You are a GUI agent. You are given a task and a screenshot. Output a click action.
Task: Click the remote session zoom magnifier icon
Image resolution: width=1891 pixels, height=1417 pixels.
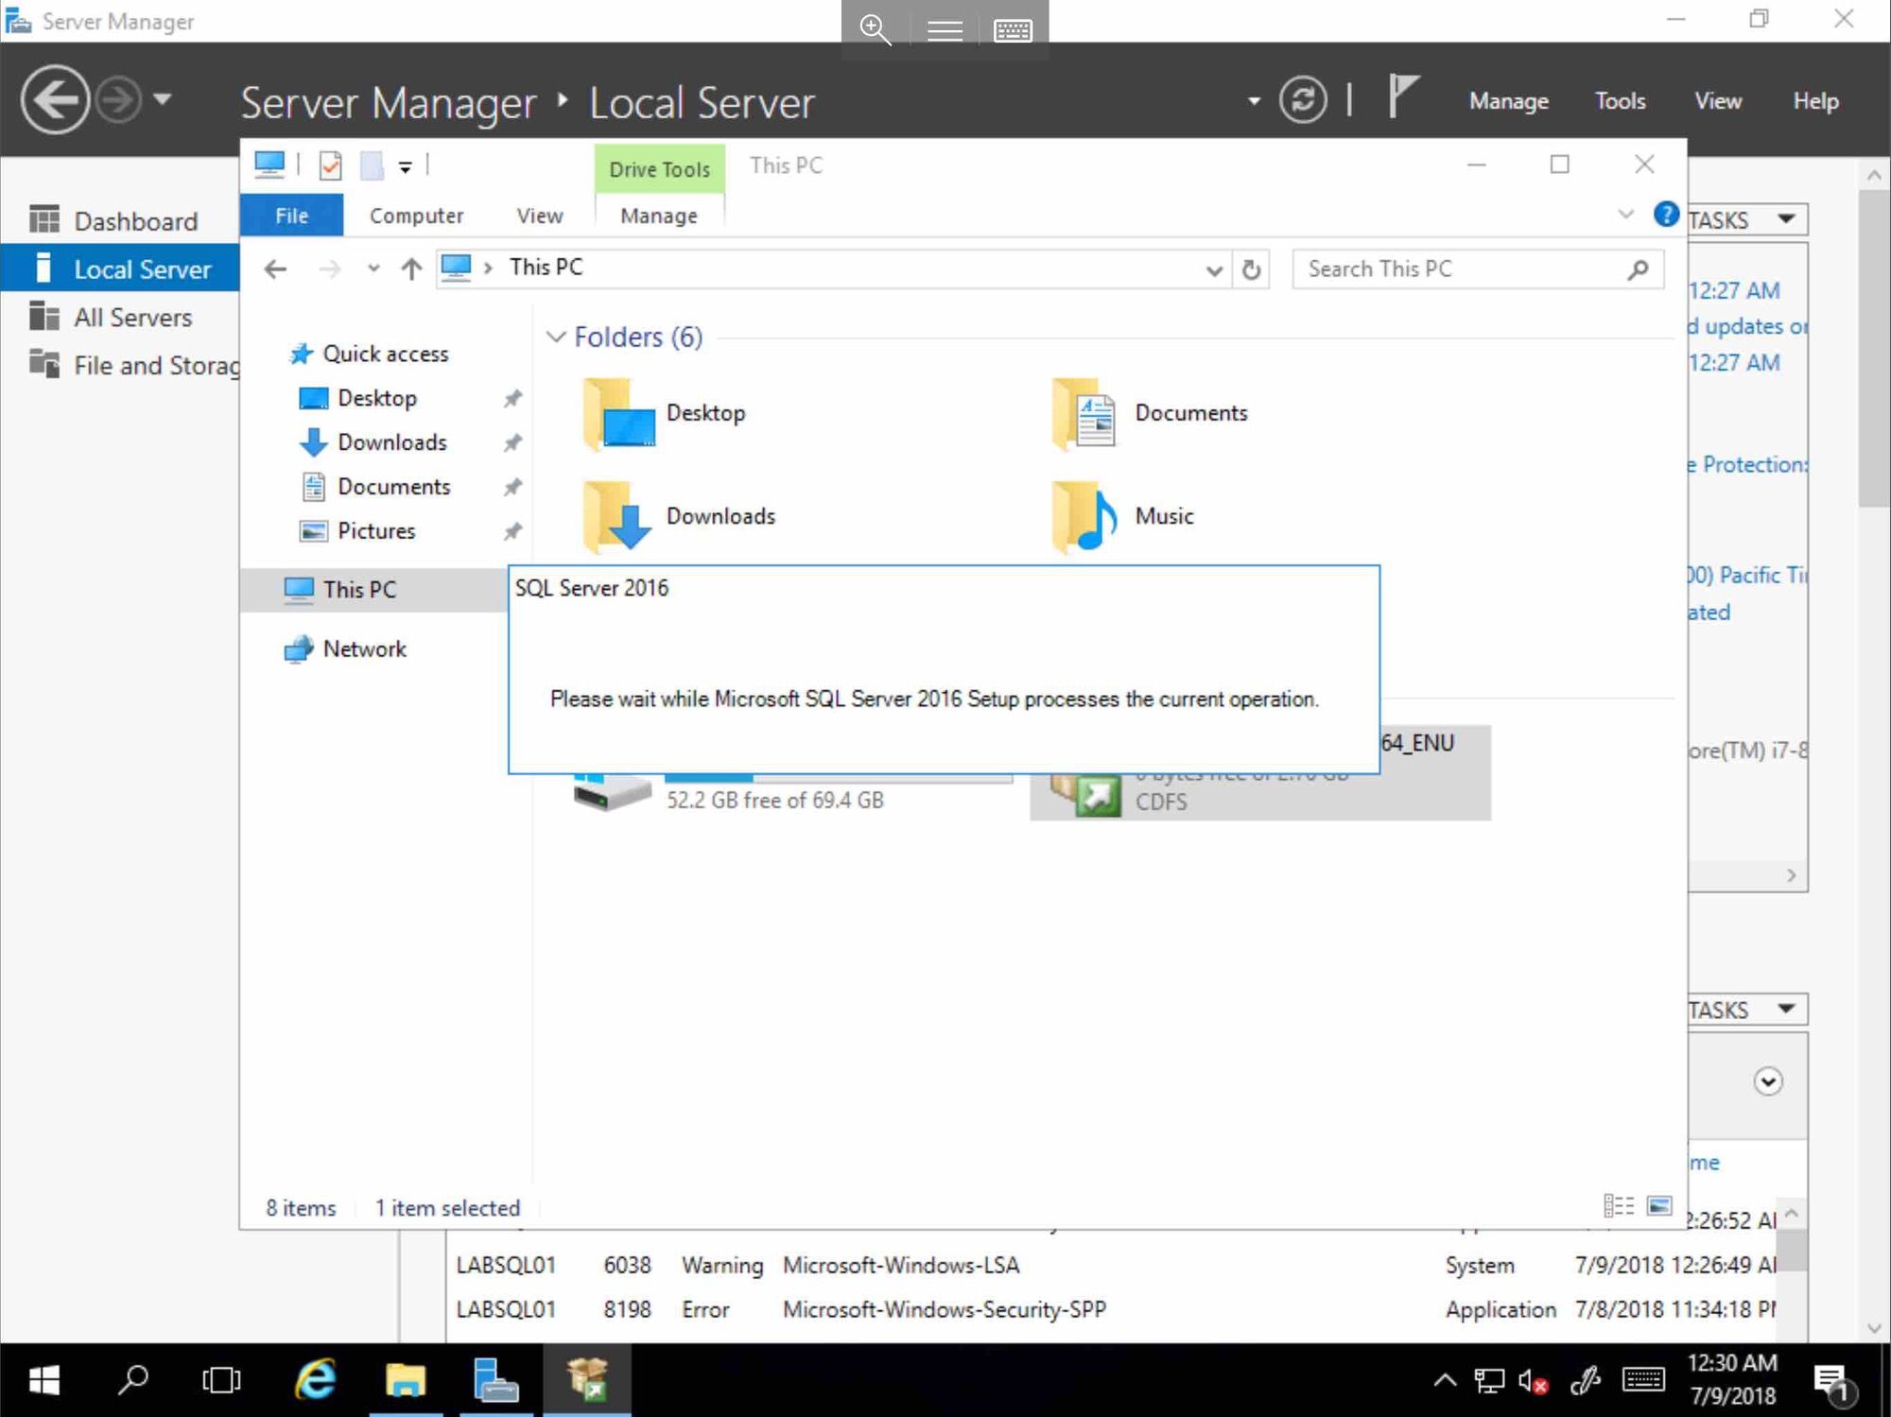coord(875,29)
